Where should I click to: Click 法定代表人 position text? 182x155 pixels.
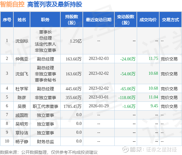[45, 44]
